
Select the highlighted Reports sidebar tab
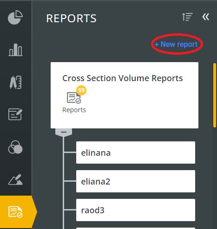15,212
